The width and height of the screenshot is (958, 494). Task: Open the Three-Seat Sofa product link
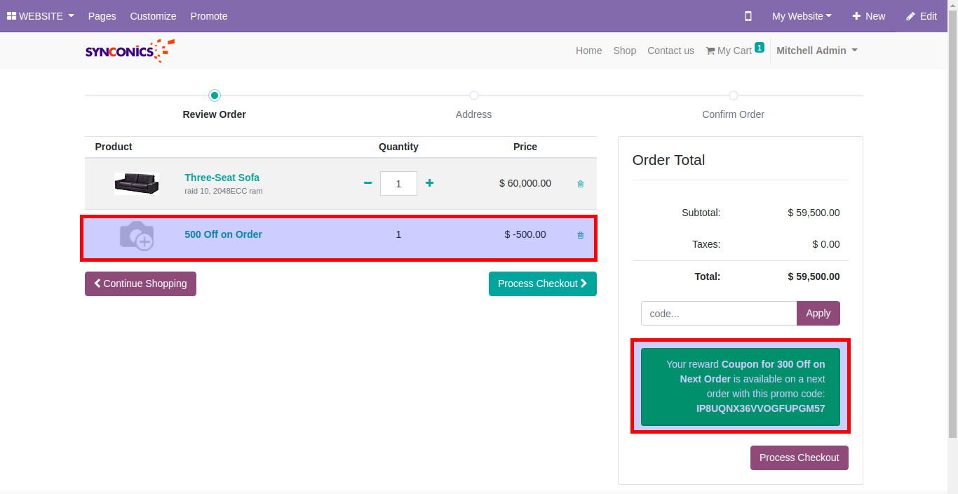click(x=222, y=178)
